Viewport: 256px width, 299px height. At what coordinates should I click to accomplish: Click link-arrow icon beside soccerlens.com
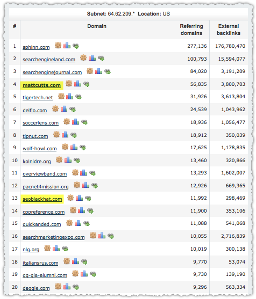[84, 122]
